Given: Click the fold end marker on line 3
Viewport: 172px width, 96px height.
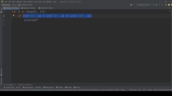Looking at the screenshot, I should (x=11, y=20).
